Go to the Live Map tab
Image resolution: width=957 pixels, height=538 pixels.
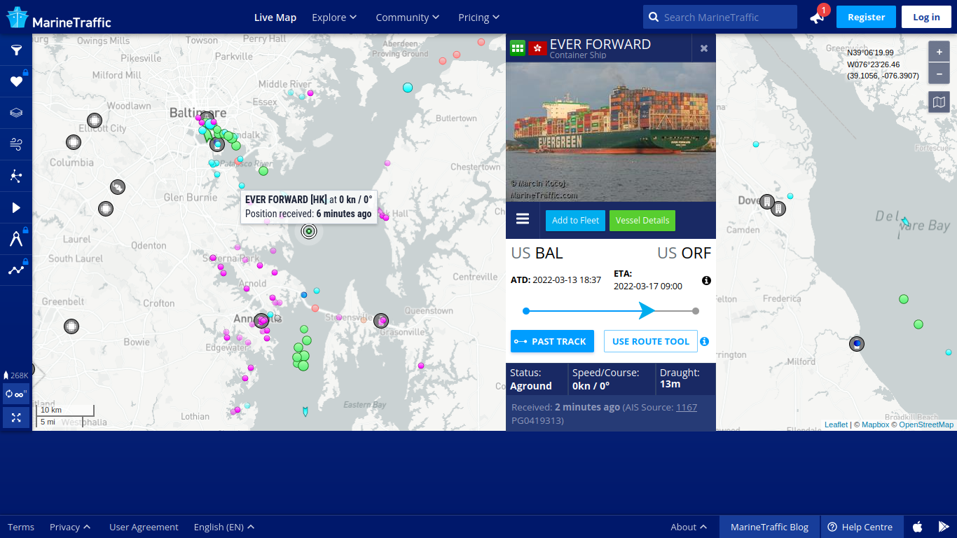pos(275,18)
